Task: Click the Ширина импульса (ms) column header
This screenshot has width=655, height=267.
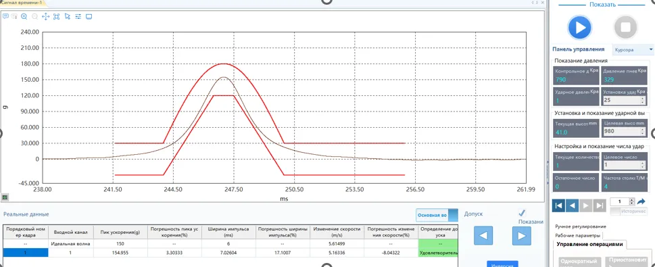Action: point(228,232)
